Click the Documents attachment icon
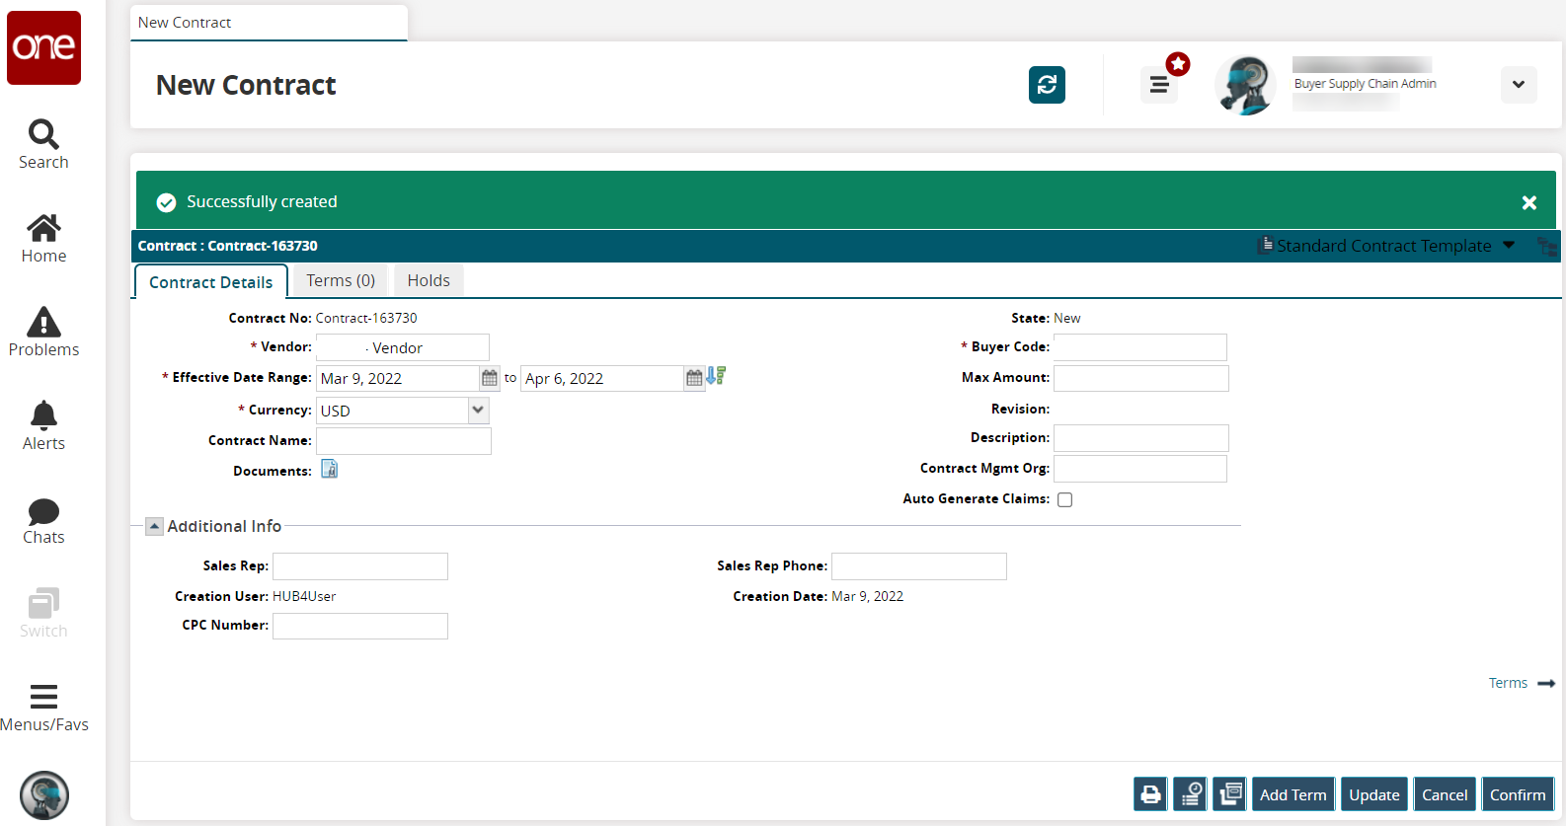Image resolution: width=1566 pixels, height=826 pixels. pos(330,470)
